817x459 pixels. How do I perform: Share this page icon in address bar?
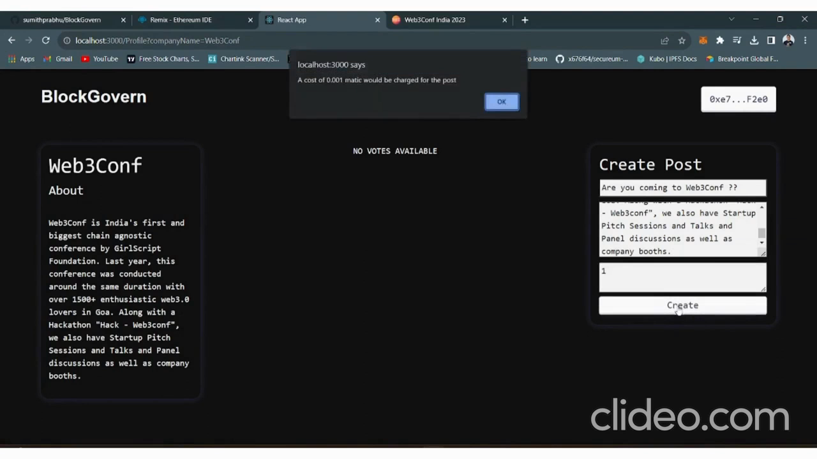(664, 40)
